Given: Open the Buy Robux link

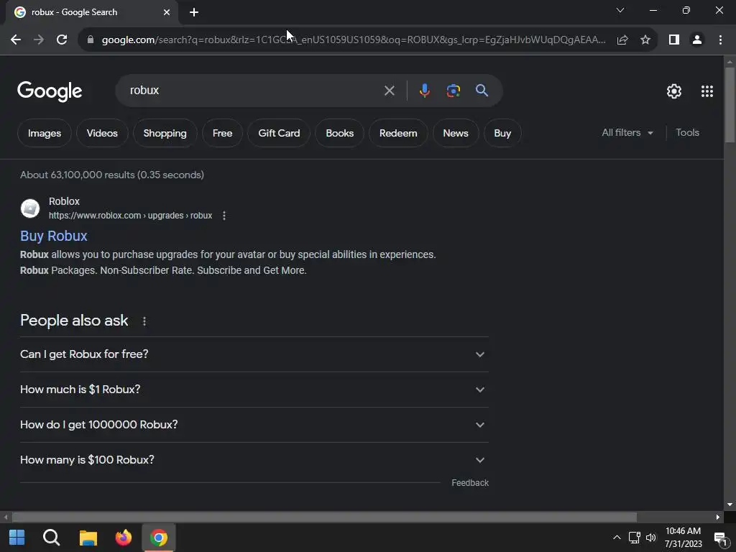Looking at the screenshot, I should pos(53,236).
